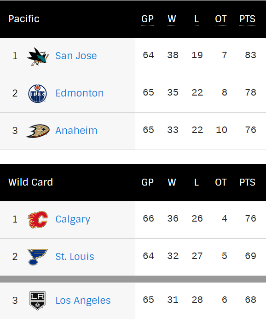This screenshot has height=319, width=266.
Task: Click the Wild Card table W column header
Action: 172,182
